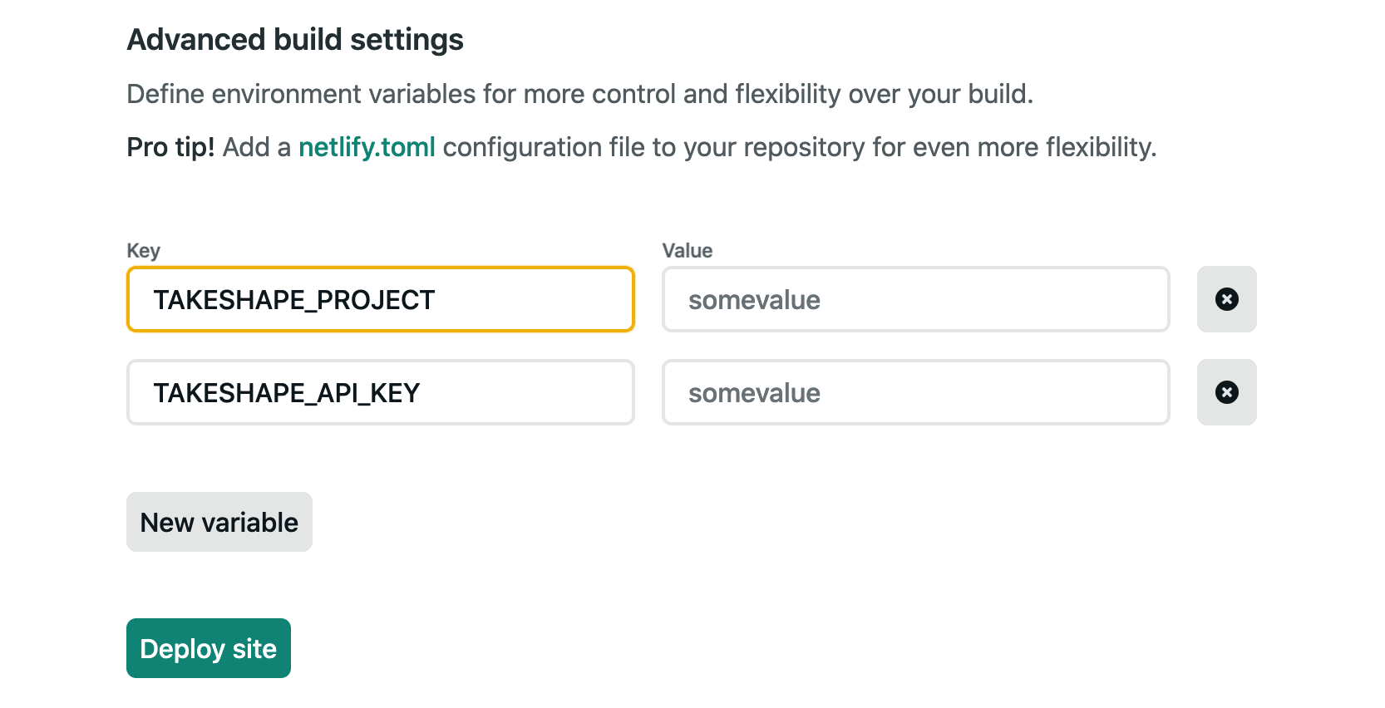Image resolution: width=1385 pixels, height=708 pixels.
Task: Focus the TAKESHAPE_API_KEY key field
Action: (x=381, y=392)
